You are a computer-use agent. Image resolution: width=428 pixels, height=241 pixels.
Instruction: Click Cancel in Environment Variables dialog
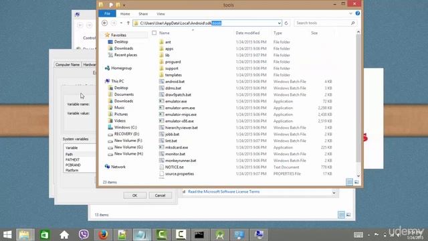pos(160,195)
